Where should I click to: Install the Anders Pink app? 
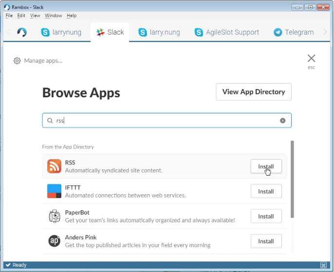266,241
